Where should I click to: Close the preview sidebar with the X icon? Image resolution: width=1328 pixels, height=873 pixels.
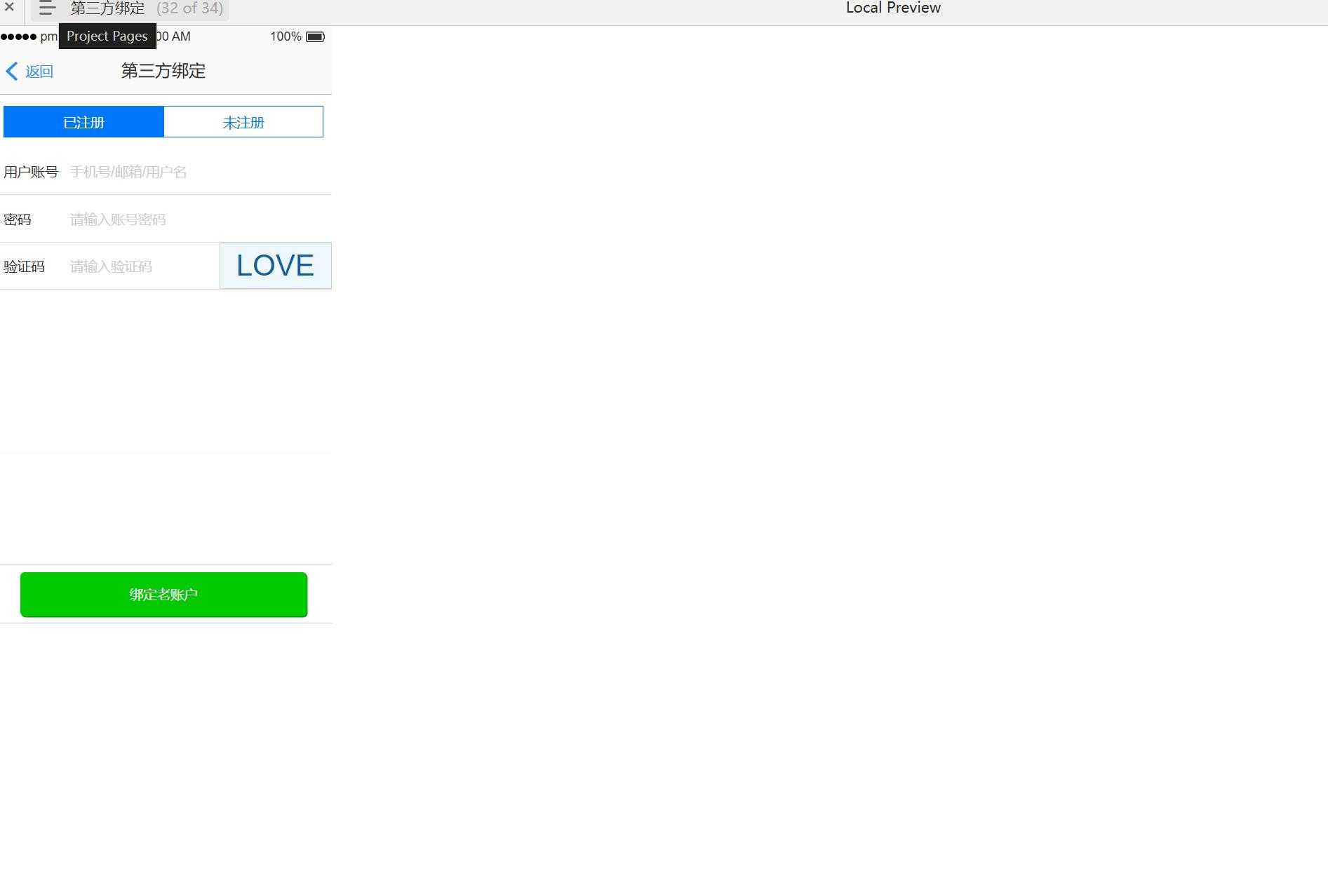10,8
